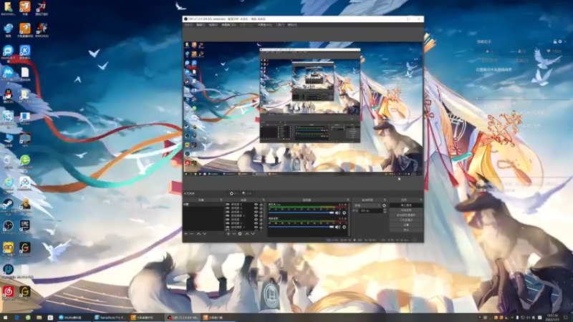Open the View menu in OBS
The image size is (573, 322).
(213, 25)
